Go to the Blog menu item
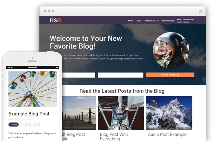 pyautogui.click(x=139, y=21)
